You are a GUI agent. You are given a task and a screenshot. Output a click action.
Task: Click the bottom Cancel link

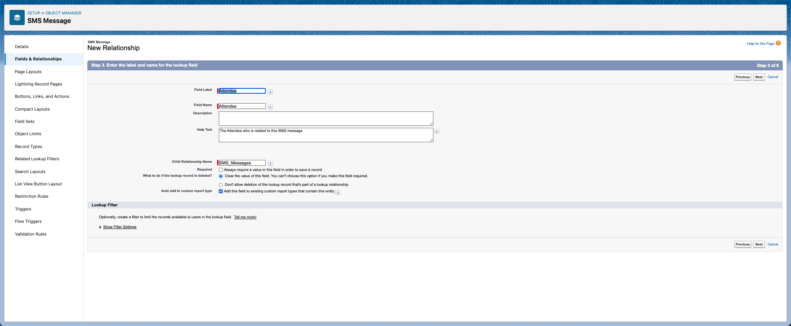pyautogui.click(x=772, y=244)
